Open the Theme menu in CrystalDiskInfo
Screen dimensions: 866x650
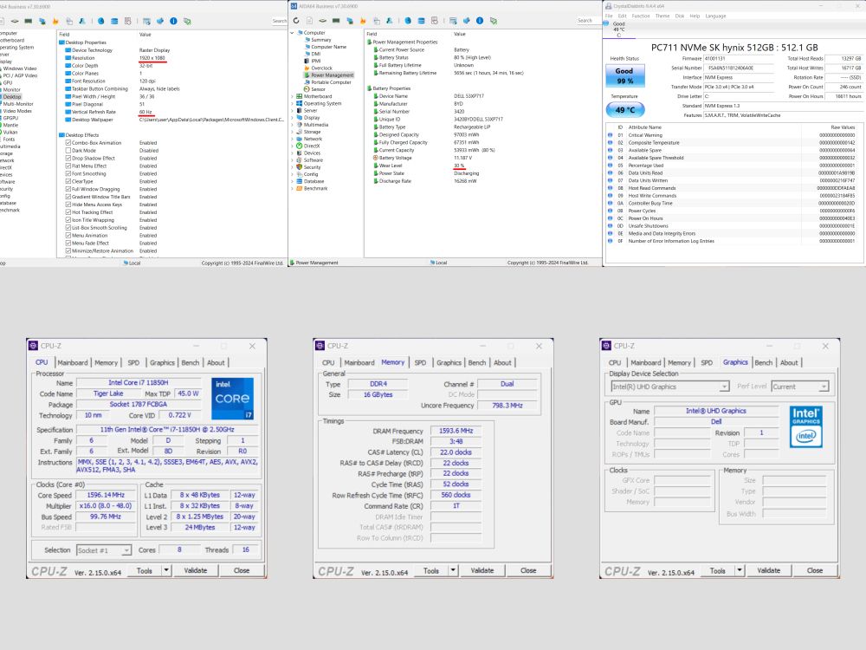(662, 16)
